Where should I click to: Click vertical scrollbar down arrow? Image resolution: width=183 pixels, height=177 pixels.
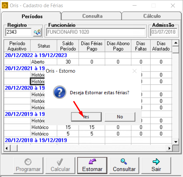176,142
